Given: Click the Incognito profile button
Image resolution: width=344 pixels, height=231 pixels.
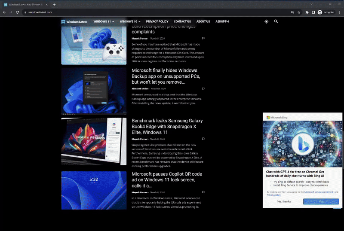Looking at the screenshot, I should click(326, 12).
